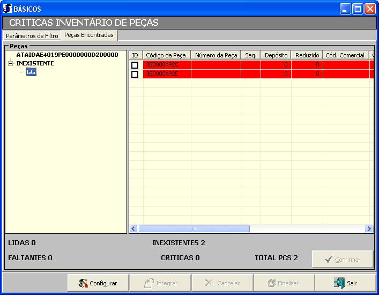
Task: Check the box for part 3B0000X92C
Action: [x=135, y=65]
